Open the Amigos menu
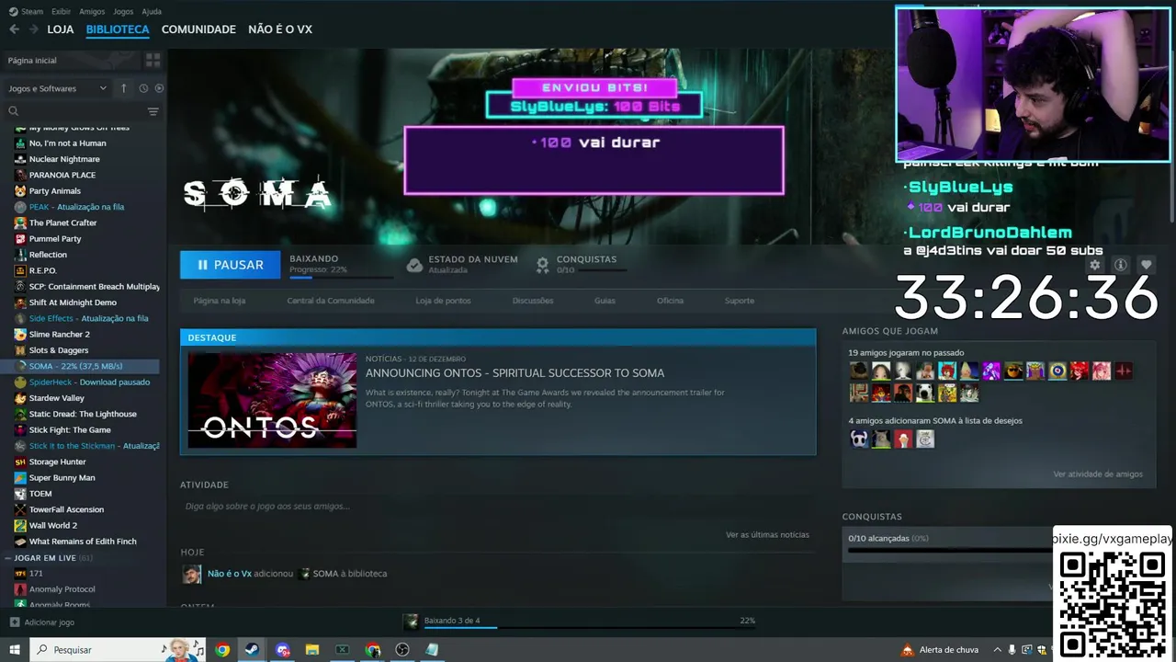Viewport: 1176px width, 662px height. pyautogui.click(x=92, y=12)
